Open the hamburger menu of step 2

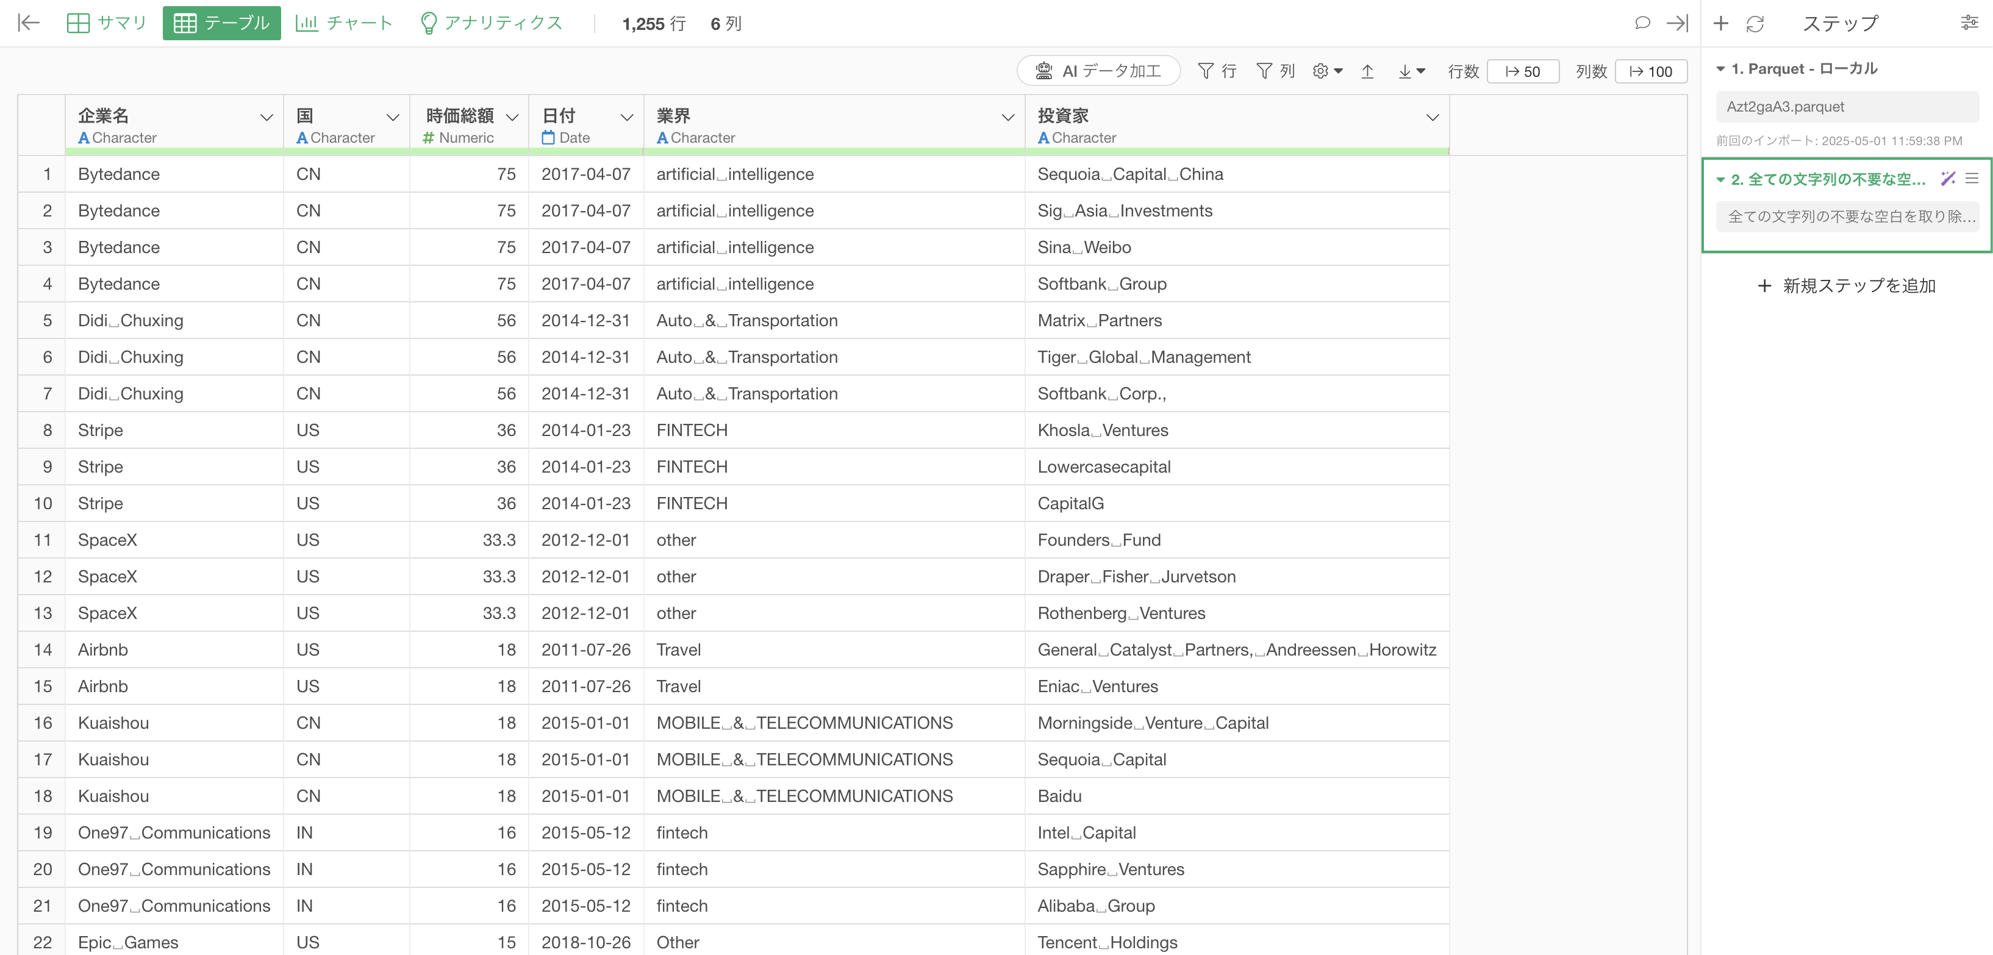pyautogui.click(x=1972, y=179)
